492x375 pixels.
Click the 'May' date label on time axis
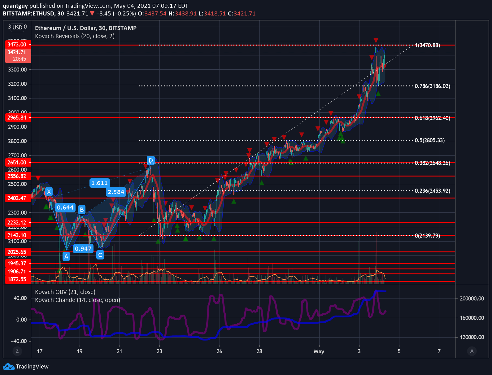coord(319,351)
